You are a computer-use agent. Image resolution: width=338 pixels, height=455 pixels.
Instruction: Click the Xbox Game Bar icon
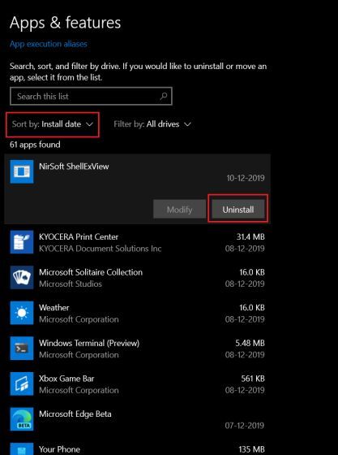point(22,383)
